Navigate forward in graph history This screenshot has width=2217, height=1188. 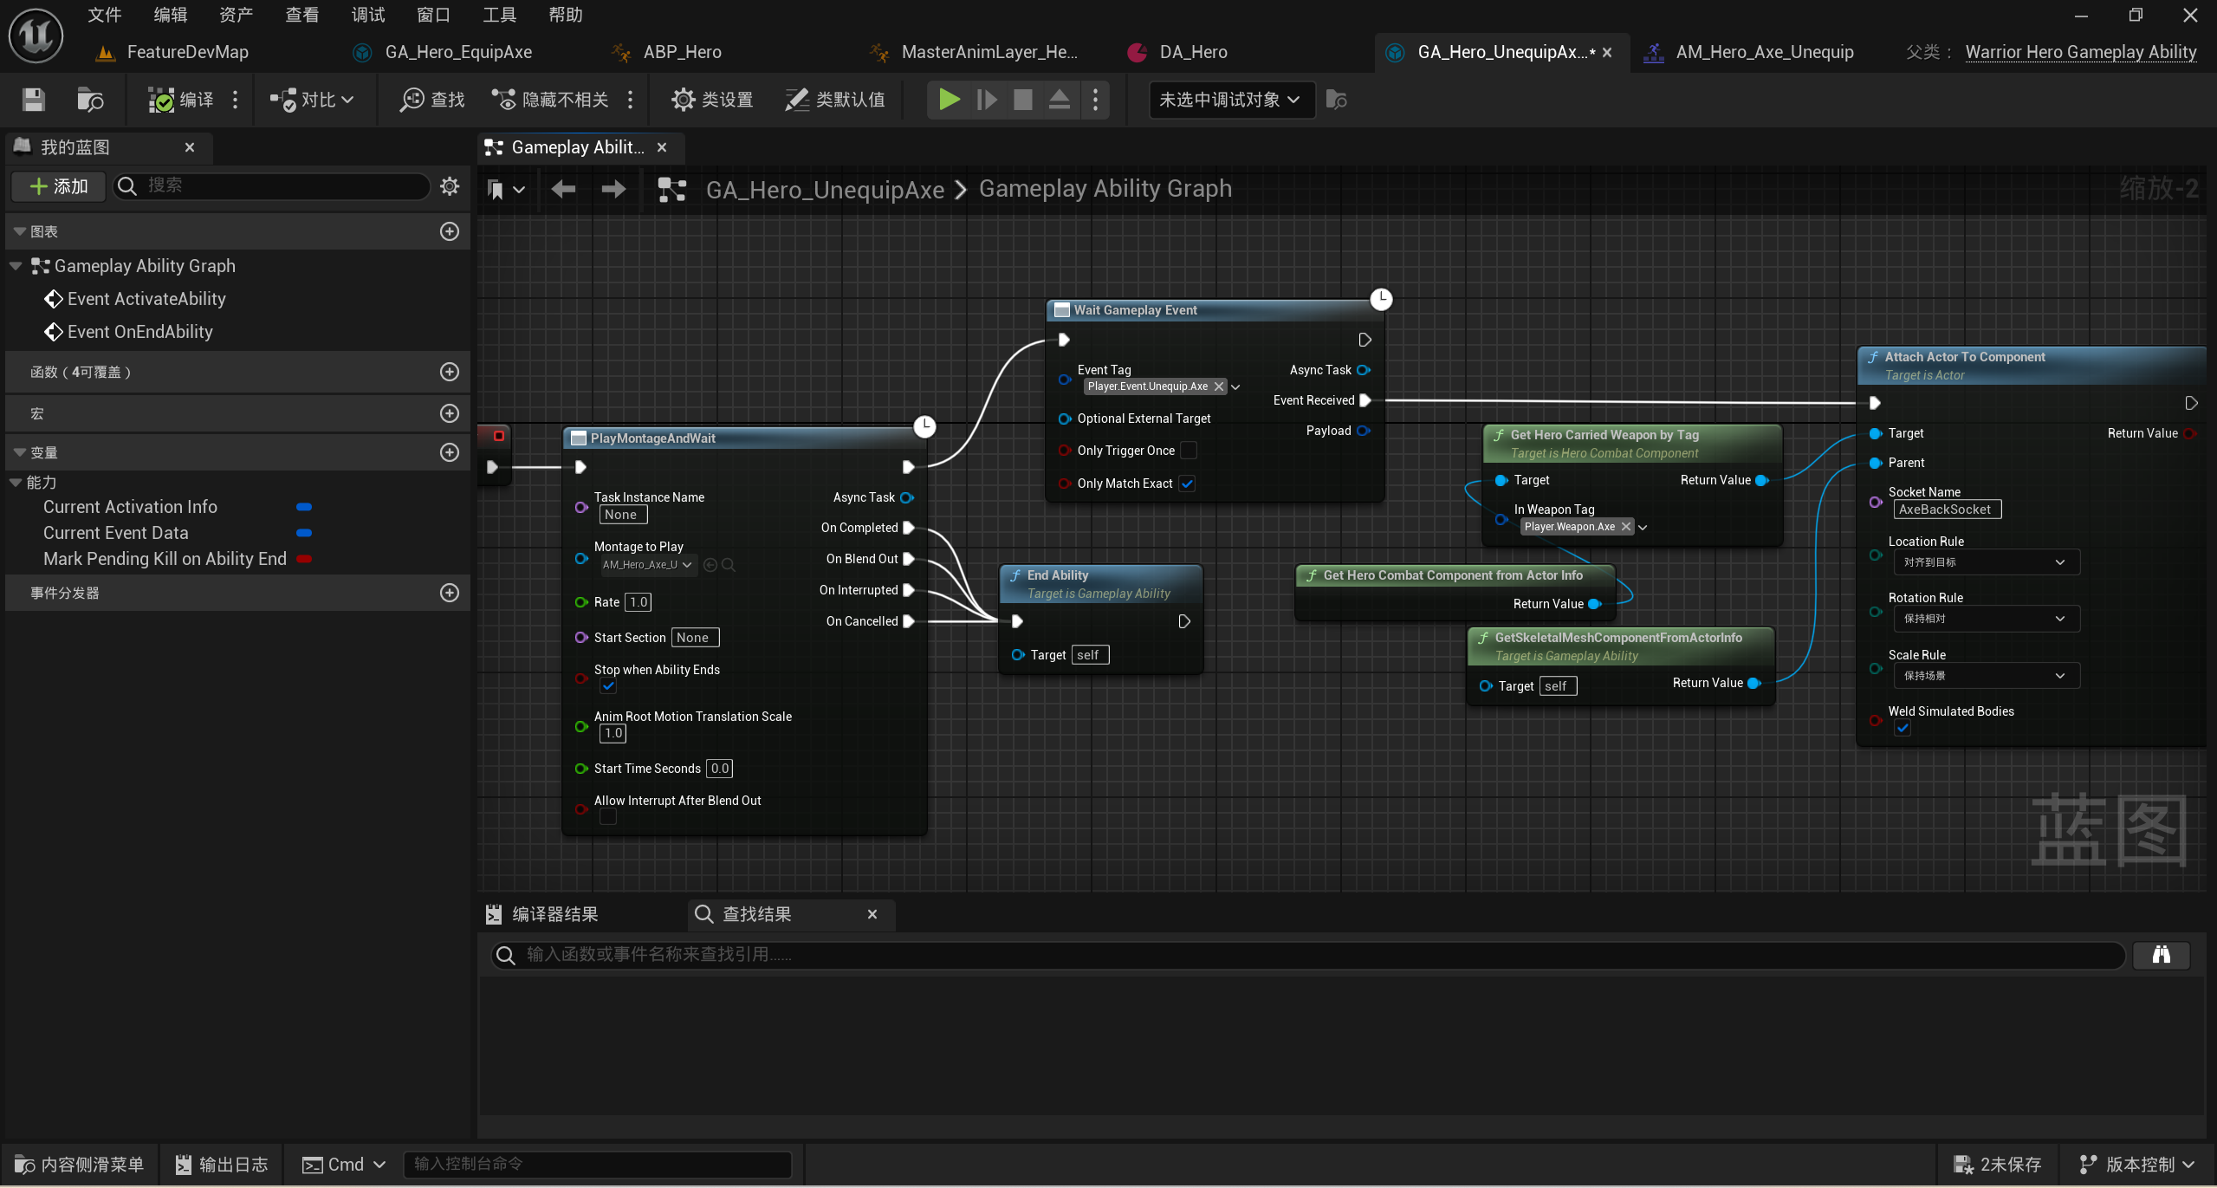click(x=613, y=189)
